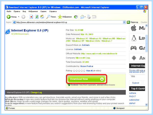Click the Mail envelope icon
Screen dimensions: 153x115
point(82,17)
